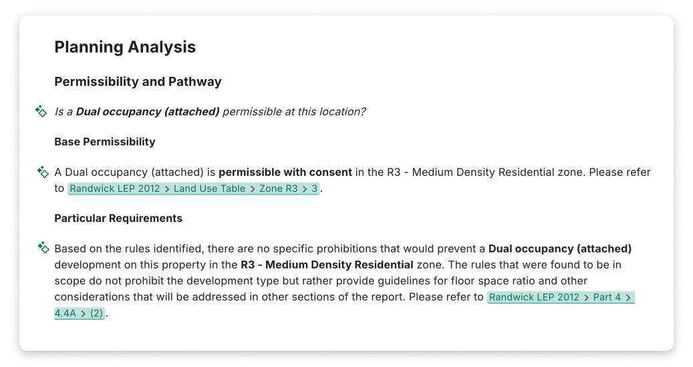Click the Base Permissibility subheading
The height and width of the screenshot is (367, 693).
(x=104, y=142)
